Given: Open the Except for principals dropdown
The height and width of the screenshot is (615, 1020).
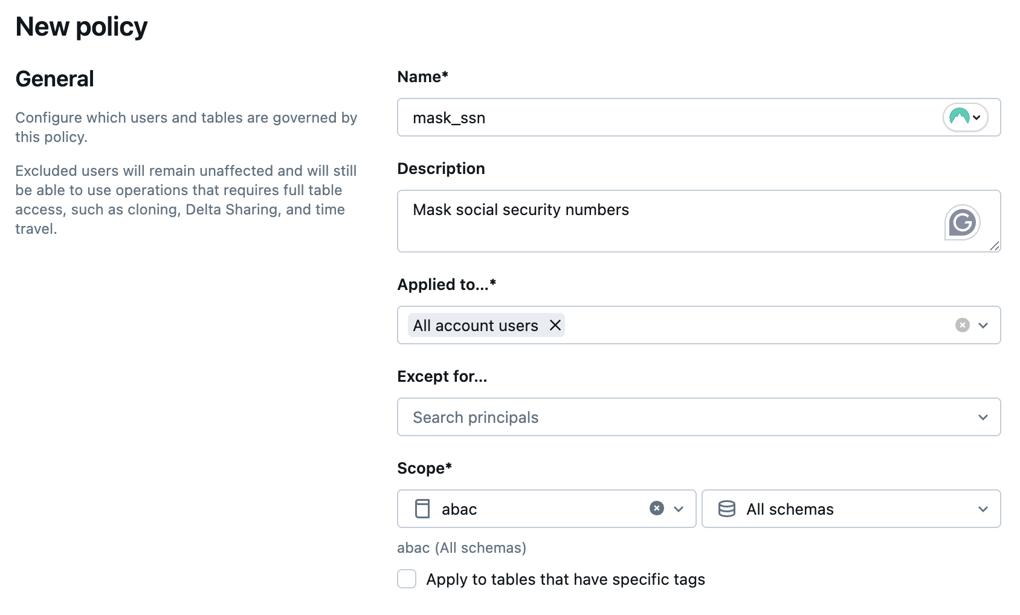Looking at the screenshot, I should click(x=983, y=417).
